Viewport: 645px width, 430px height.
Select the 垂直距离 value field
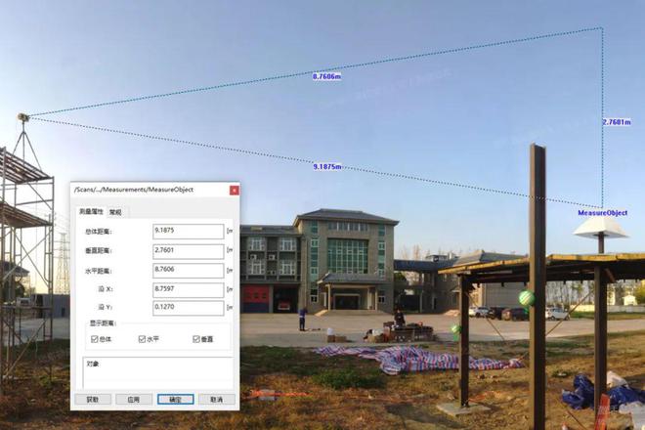point(188,251)
